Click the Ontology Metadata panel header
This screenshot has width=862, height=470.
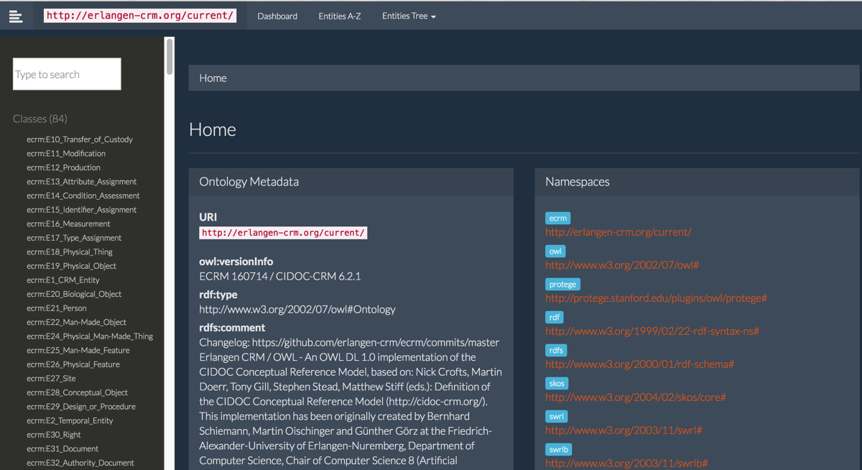coord(351,182)
